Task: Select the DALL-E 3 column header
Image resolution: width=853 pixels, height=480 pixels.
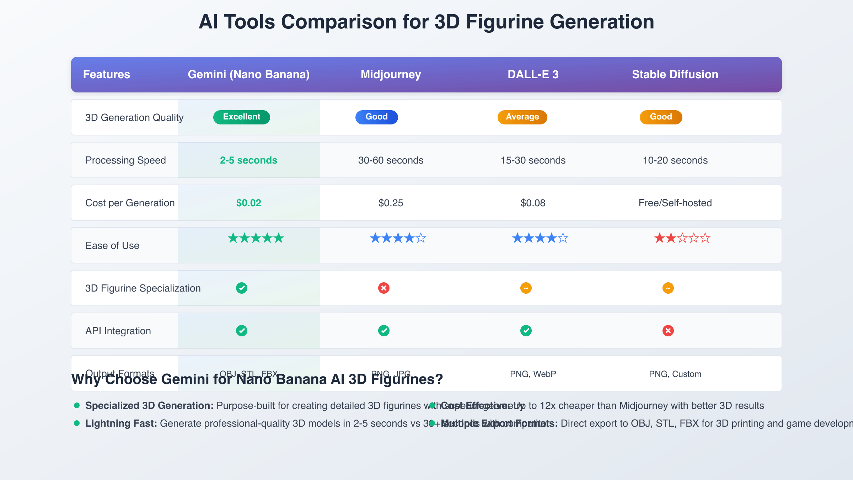Action: (x=533, y=74)
